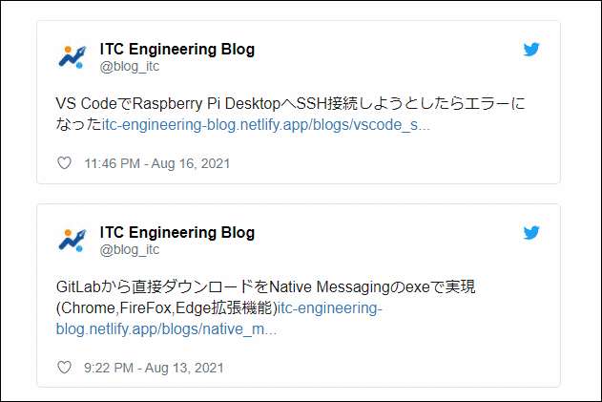Click the ITC Engineering Blog name on the second tweet
Screen dimensions: 602x402
point(177,233)
